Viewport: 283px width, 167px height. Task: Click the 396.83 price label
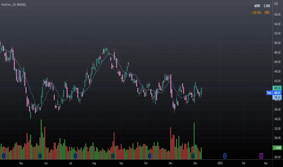coord(277,97)
